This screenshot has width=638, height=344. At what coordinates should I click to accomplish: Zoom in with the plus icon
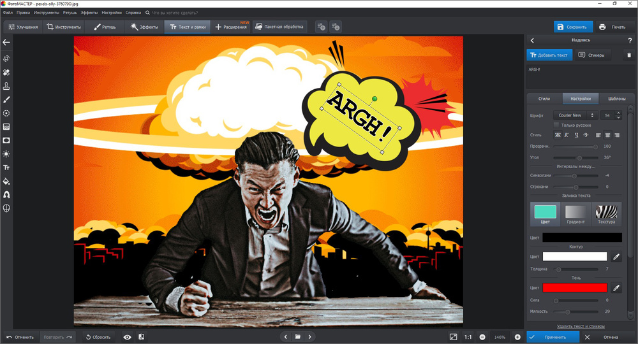(x=517, y=337)
